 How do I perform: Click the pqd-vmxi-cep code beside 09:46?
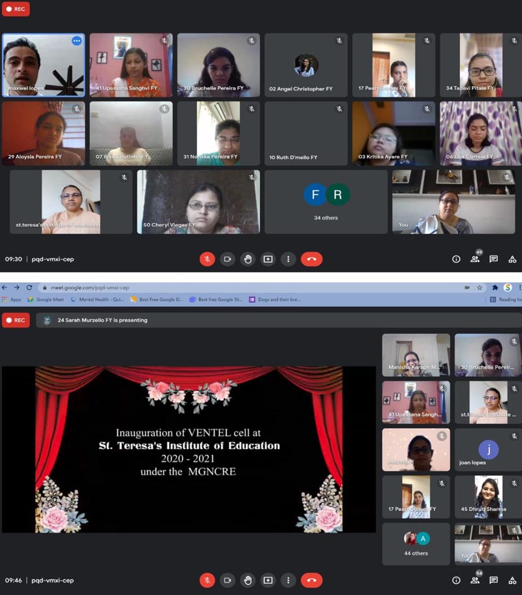tap(53, 580)
